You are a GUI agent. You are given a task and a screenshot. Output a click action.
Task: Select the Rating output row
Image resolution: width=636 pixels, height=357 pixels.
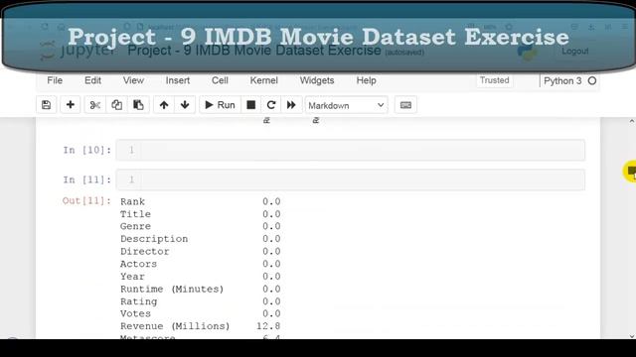(201, 301)
